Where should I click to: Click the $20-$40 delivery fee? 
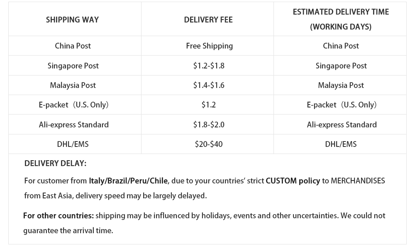(x=209, y=144)
